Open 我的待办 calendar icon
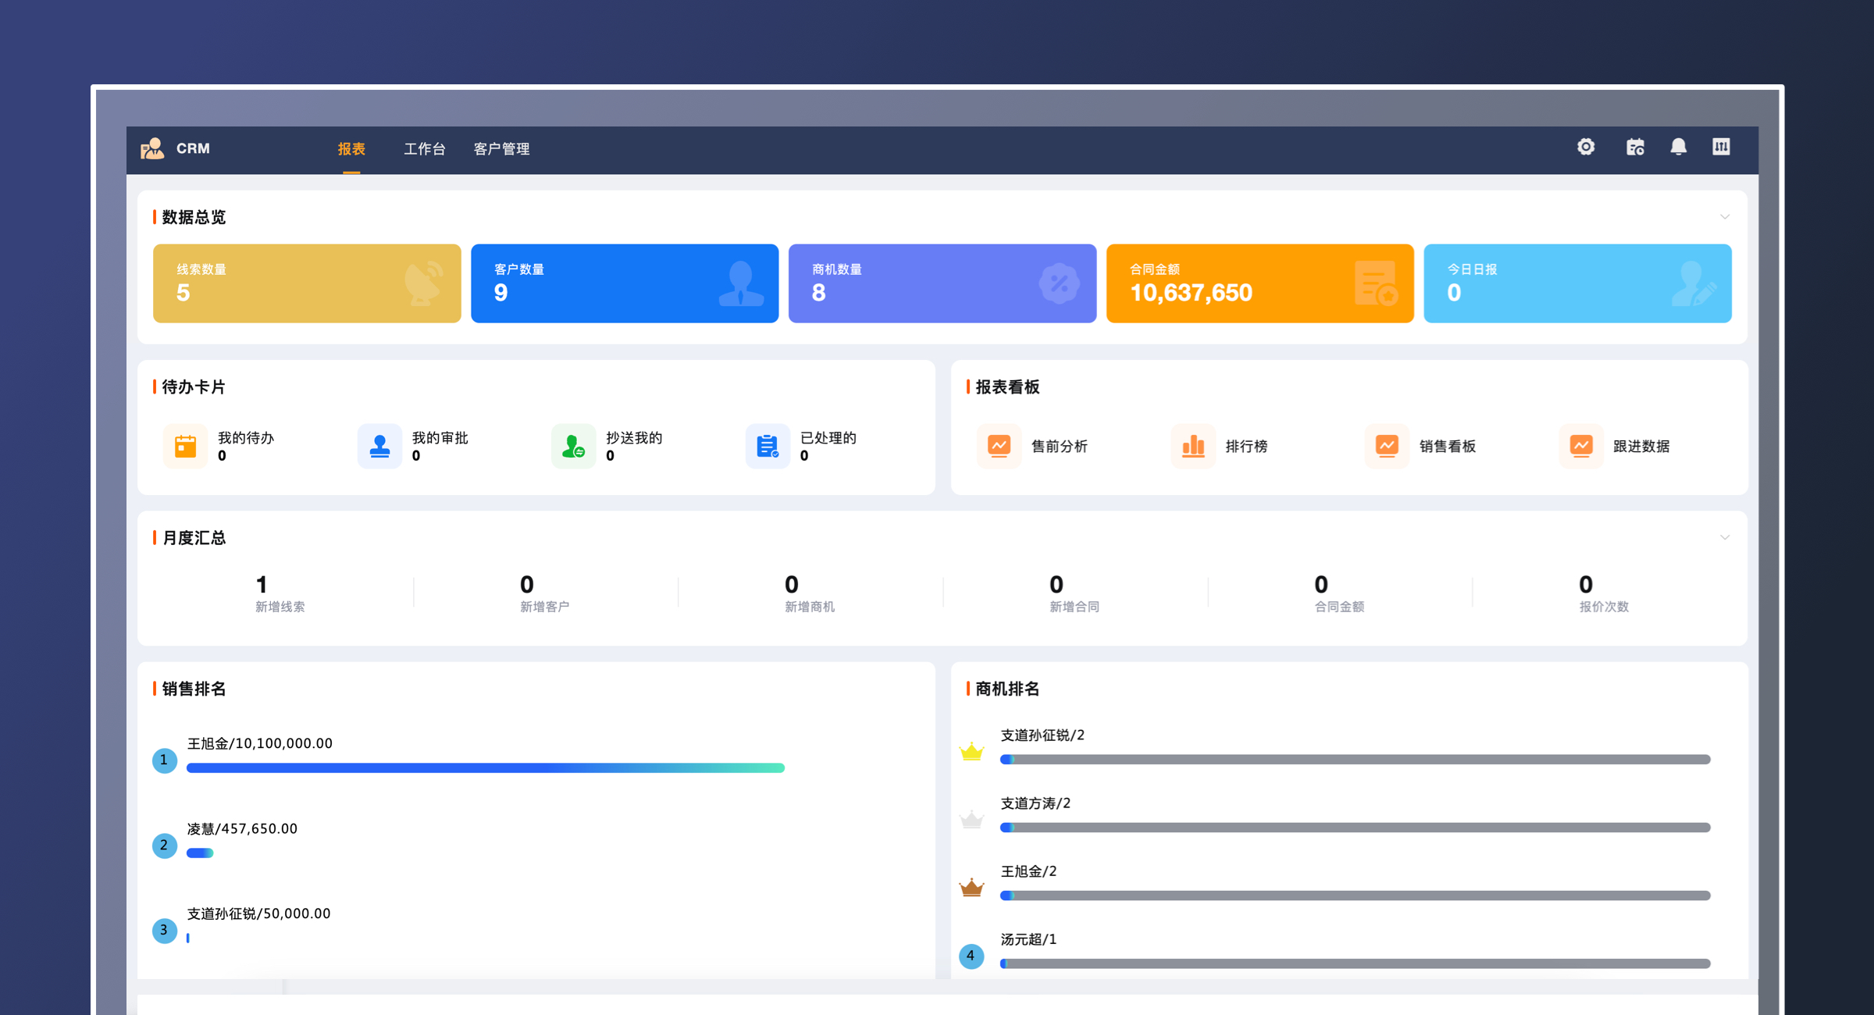Screen dimensions: 1874x1015 [x=185, y=446]
